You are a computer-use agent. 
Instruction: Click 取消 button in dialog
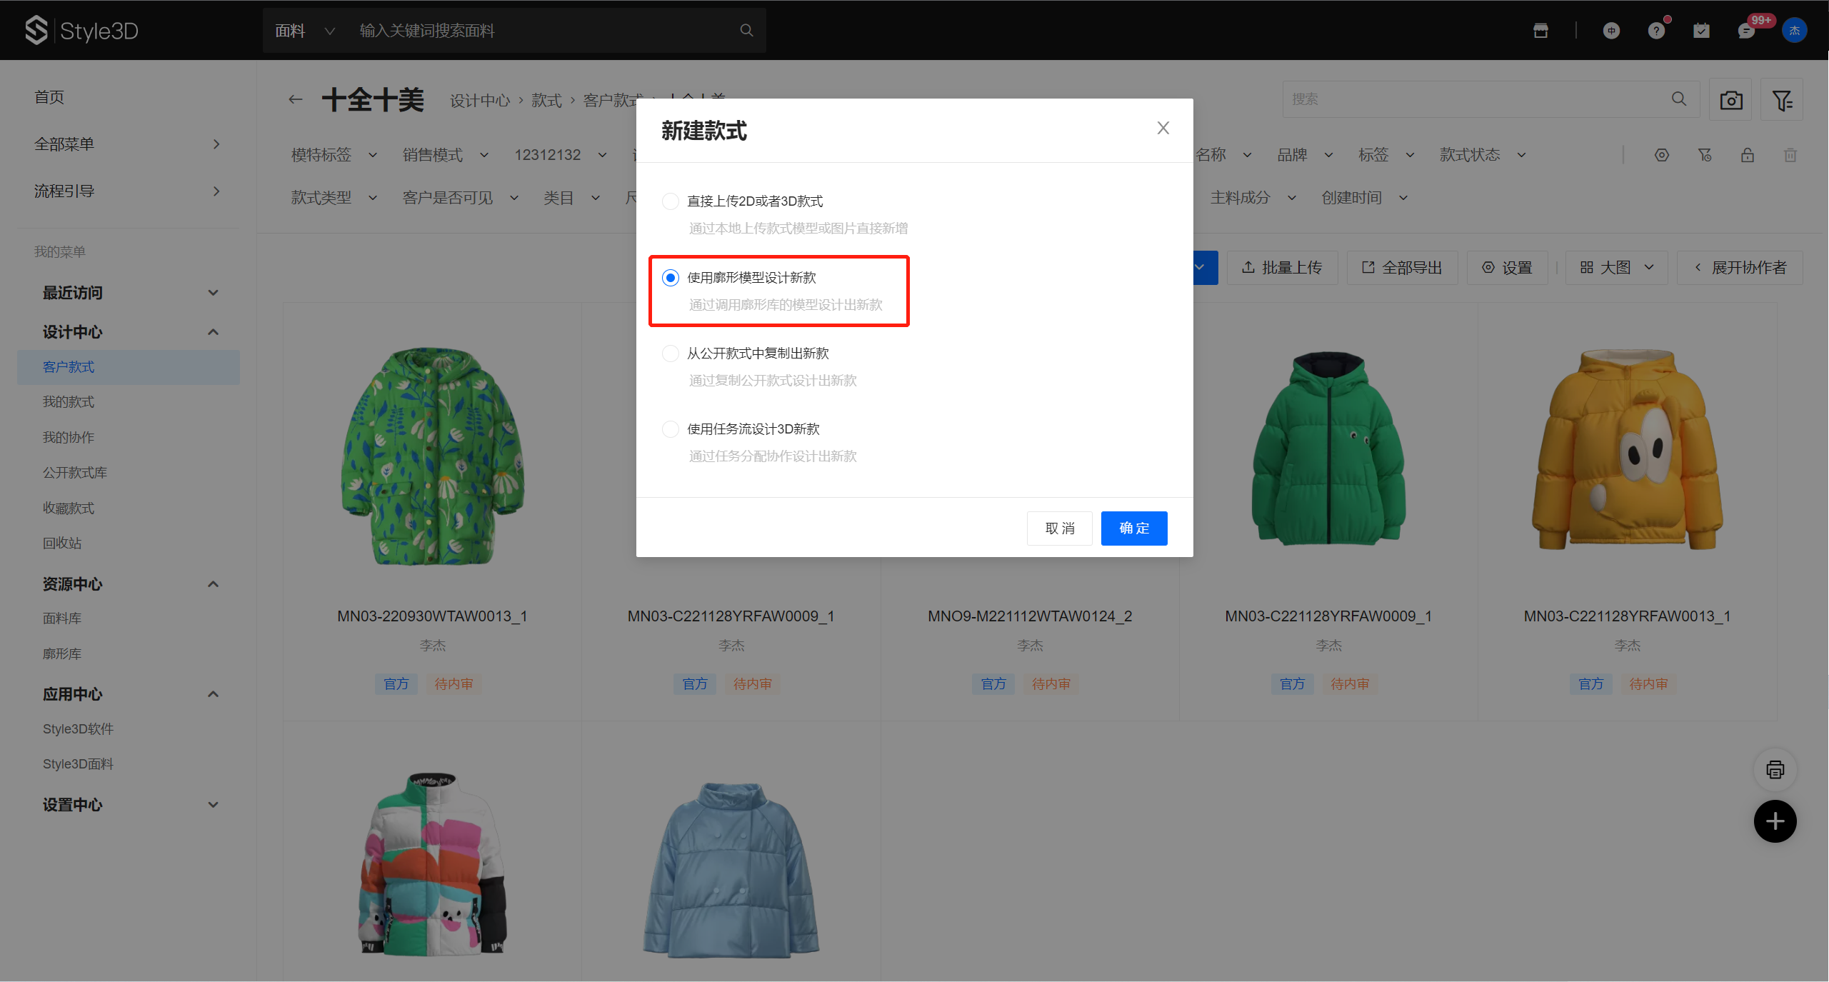[x=1060, y=528]
